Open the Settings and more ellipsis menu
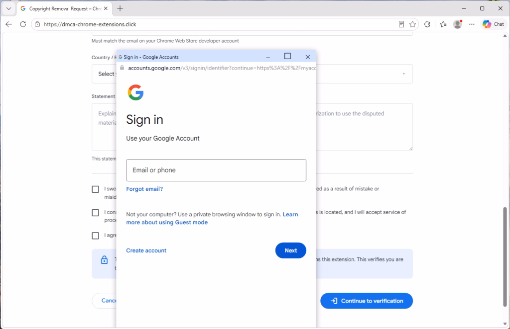The image size is (510, 329). pos(472,24)
